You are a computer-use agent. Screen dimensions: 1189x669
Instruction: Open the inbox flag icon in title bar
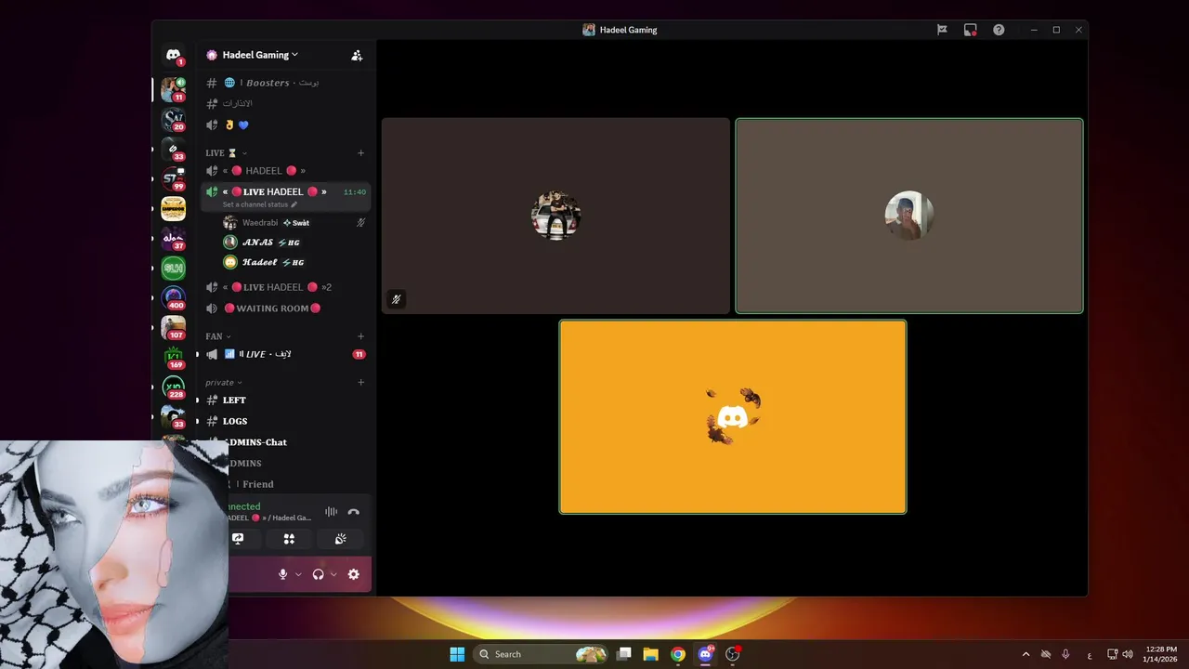click(942, 30)
